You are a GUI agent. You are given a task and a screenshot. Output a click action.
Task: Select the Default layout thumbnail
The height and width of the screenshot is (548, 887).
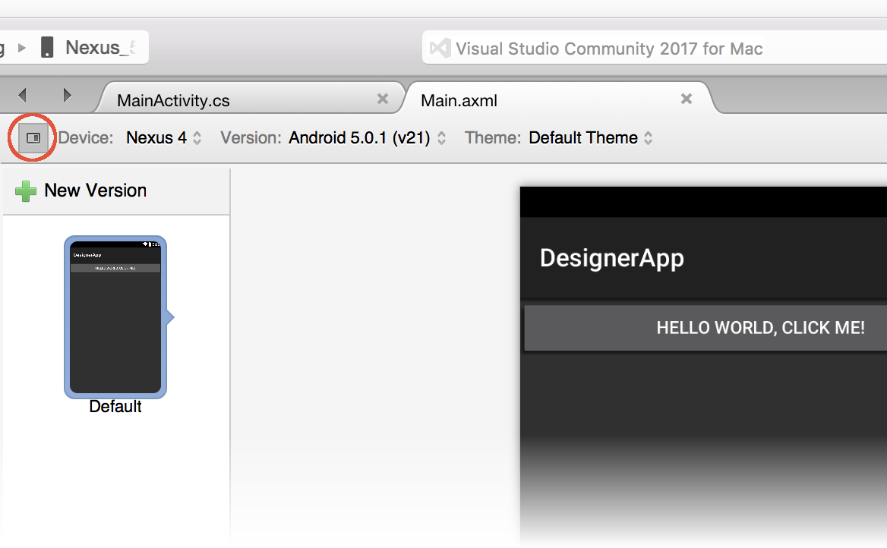point(115,317)
